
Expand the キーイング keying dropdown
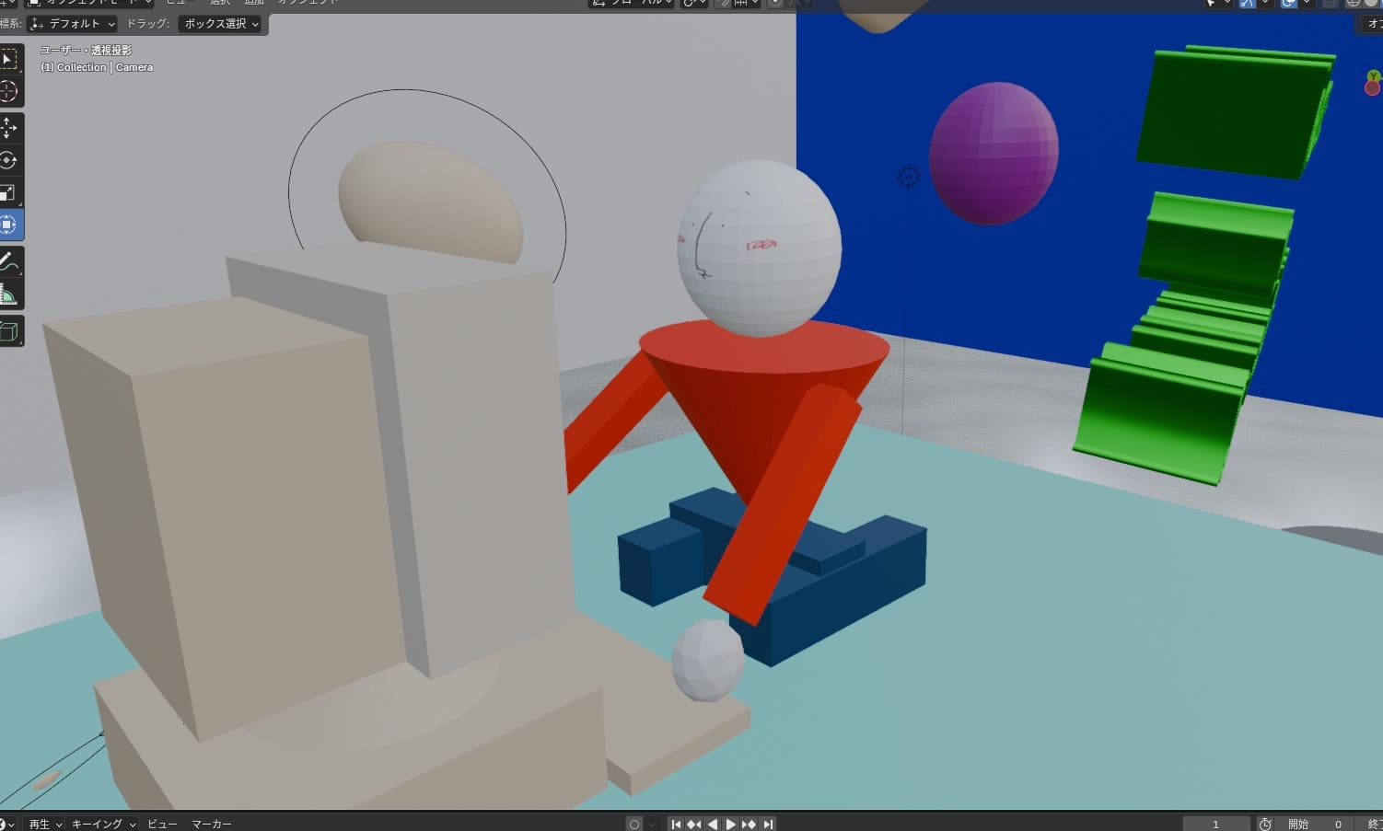103,824
